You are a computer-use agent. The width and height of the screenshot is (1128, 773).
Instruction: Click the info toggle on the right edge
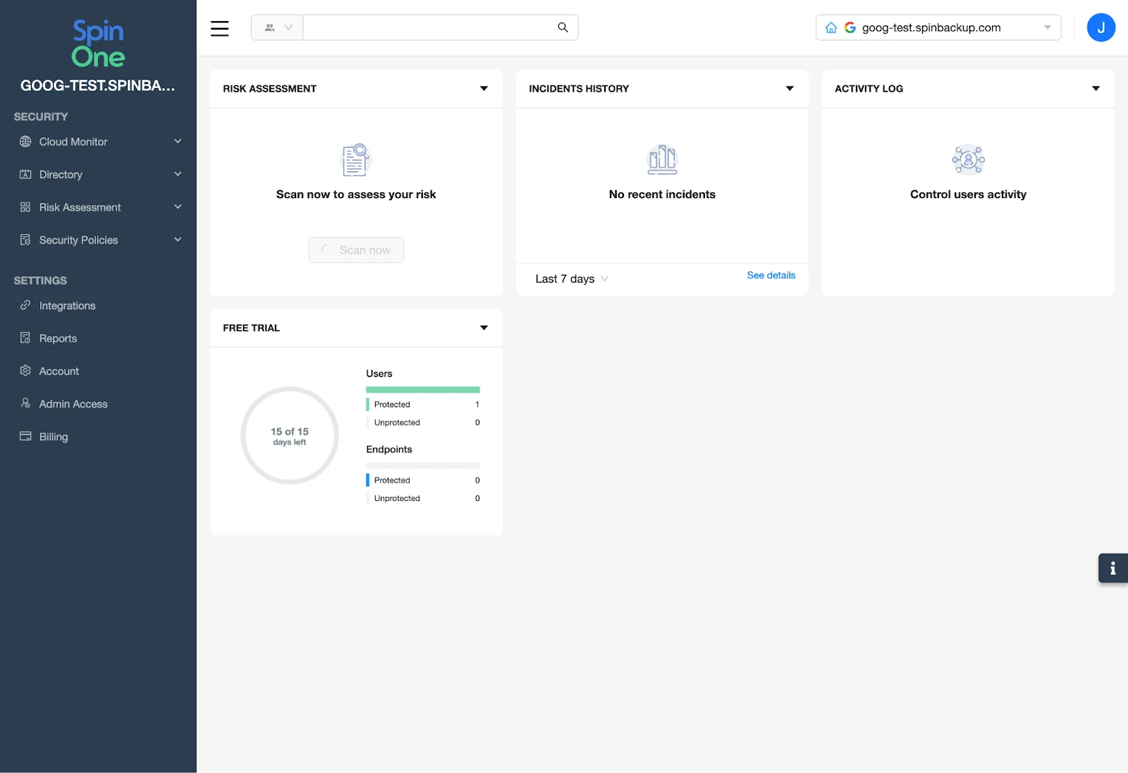[1112, 568]
